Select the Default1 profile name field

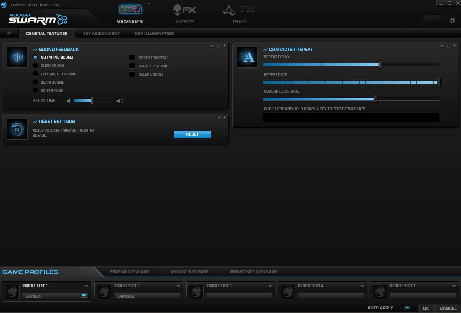point(55,296)
